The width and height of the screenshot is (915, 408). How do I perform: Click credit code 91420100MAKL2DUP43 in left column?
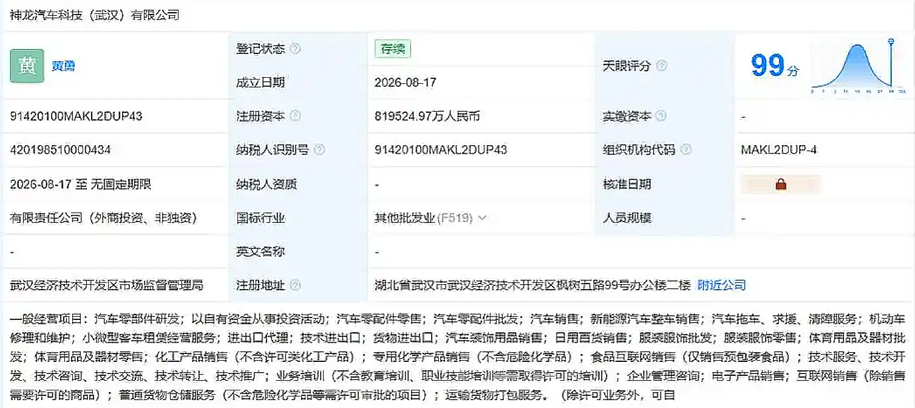(76, 116)
